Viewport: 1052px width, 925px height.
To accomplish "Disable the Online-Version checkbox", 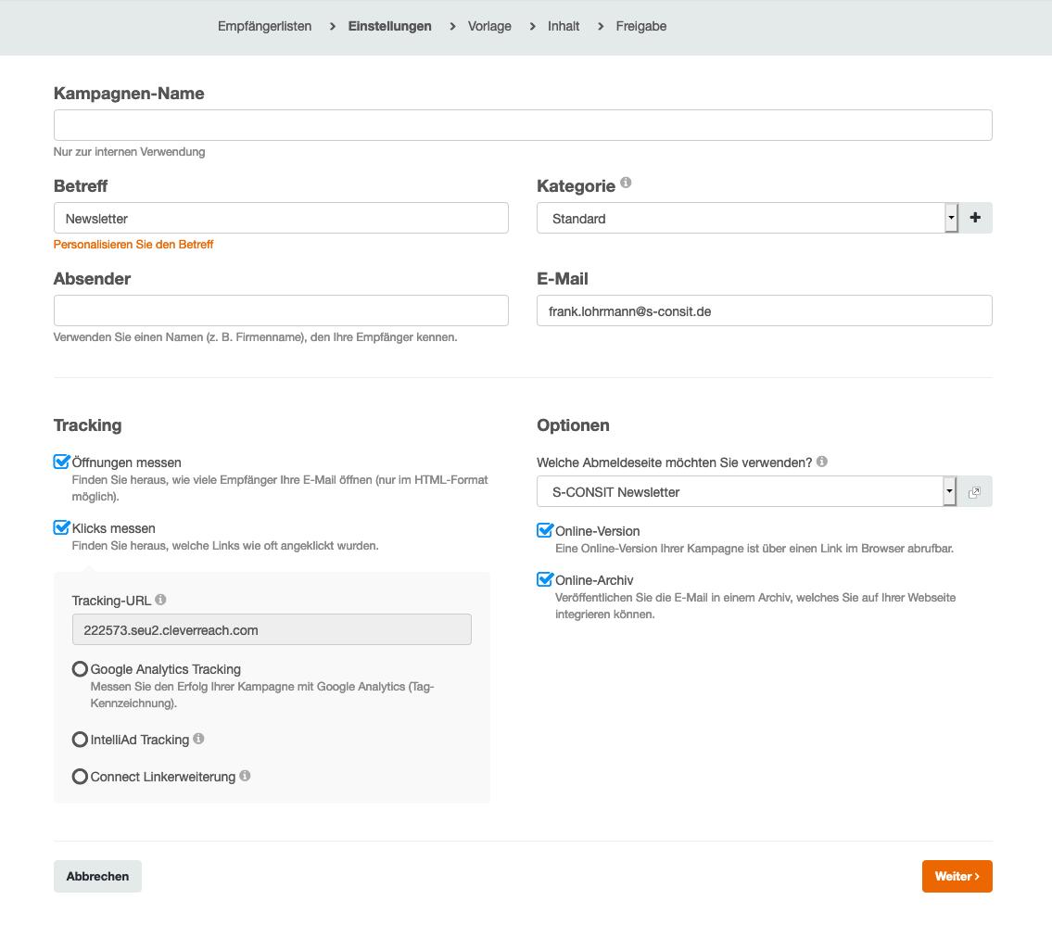I will tap(545, 530).
